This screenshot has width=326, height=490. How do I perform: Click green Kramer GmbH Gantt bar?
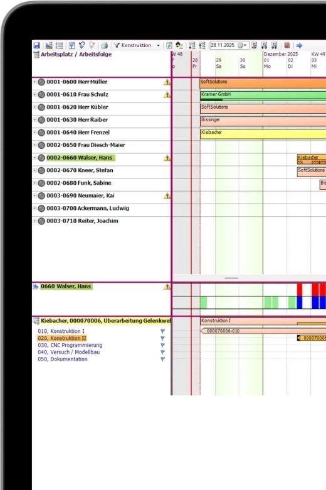click(x=263, y=95)
